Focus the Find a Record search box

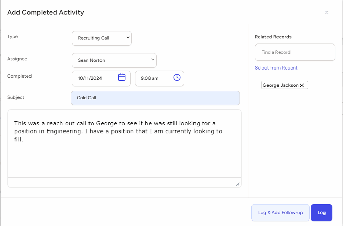pos(295,52)
